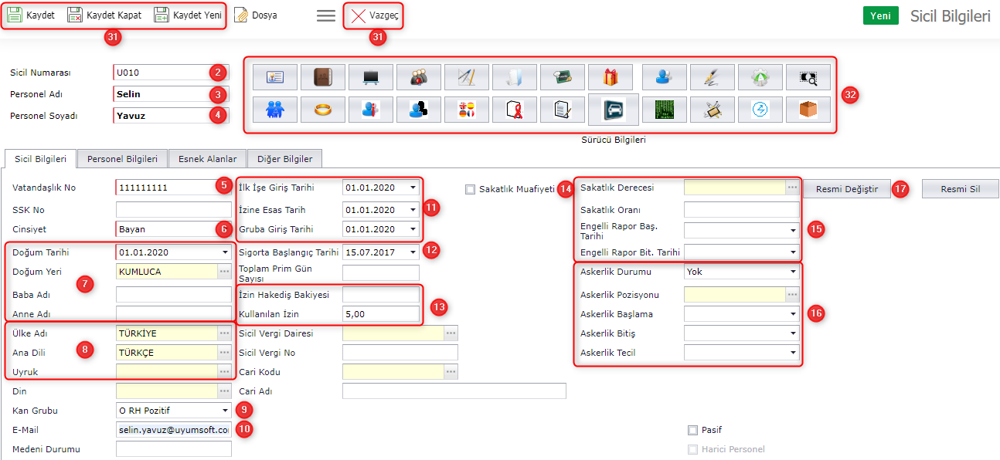The image size is (1000, 460).
Task: Open the hamburger menu icon
Action: [x=326, y=15]
